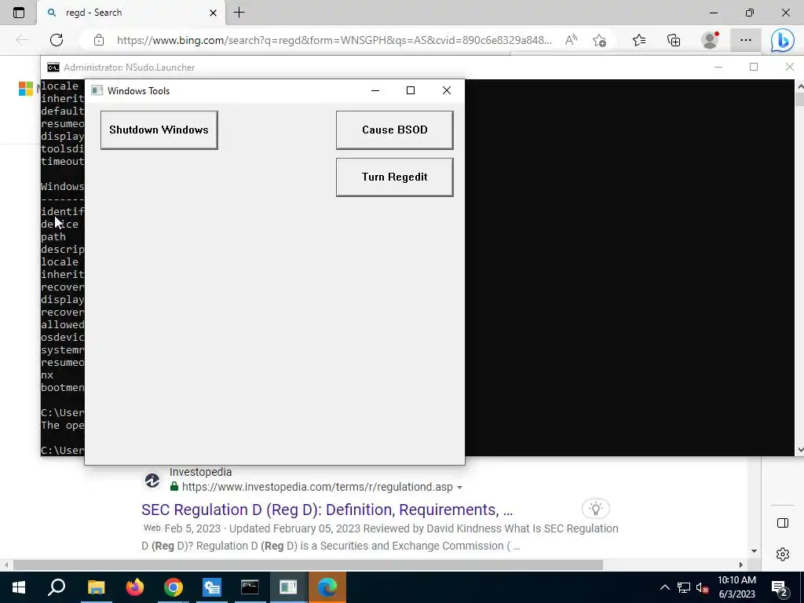Switch to Windows Tools taskbar icon
Viewport: 804px width, 603px height.
tap(288, 587)
